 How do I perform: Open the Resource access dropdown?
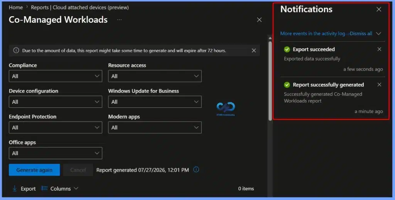click(155, 76)
